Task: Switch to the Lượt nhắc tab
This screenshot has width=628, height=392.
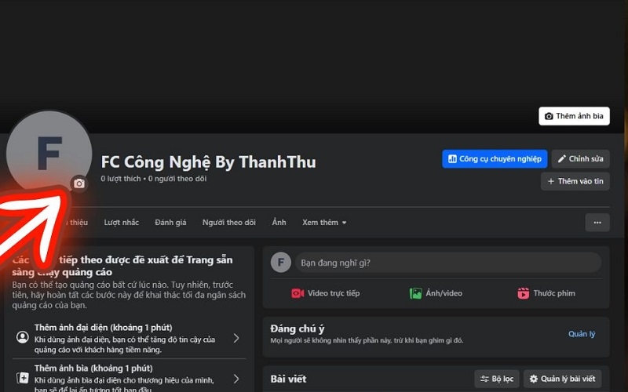Action: pyautogui.click(x=122, y=223)
